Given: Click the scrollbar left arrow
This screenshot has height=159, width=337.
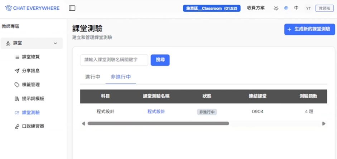Looking at the screenshot, I should tap(83, 124).
